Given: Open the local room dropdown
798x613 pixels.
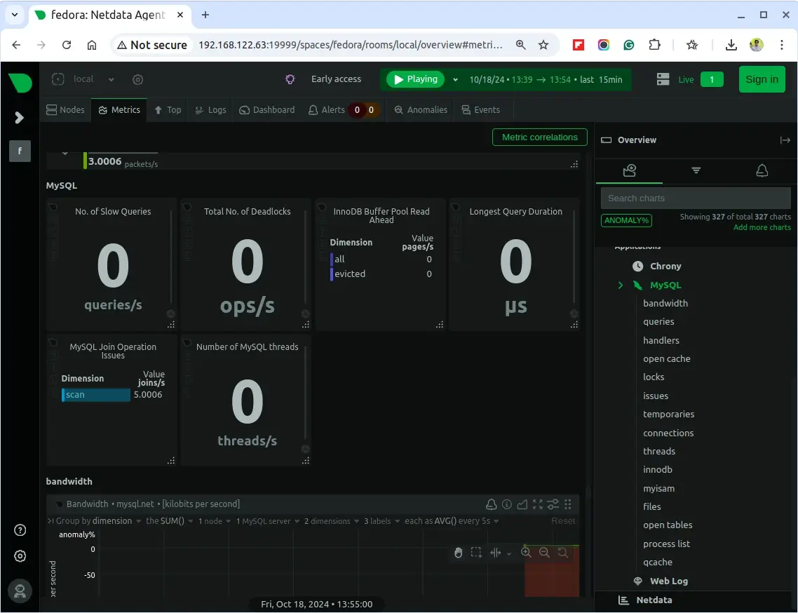Looking at the screenshot, I should (x=111, y=79).
